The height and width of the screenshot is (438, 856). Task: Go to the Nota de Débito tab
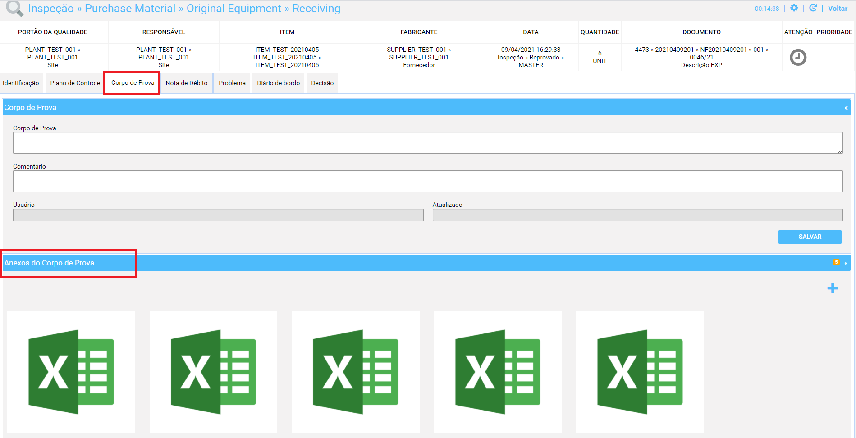click(187, 83)
